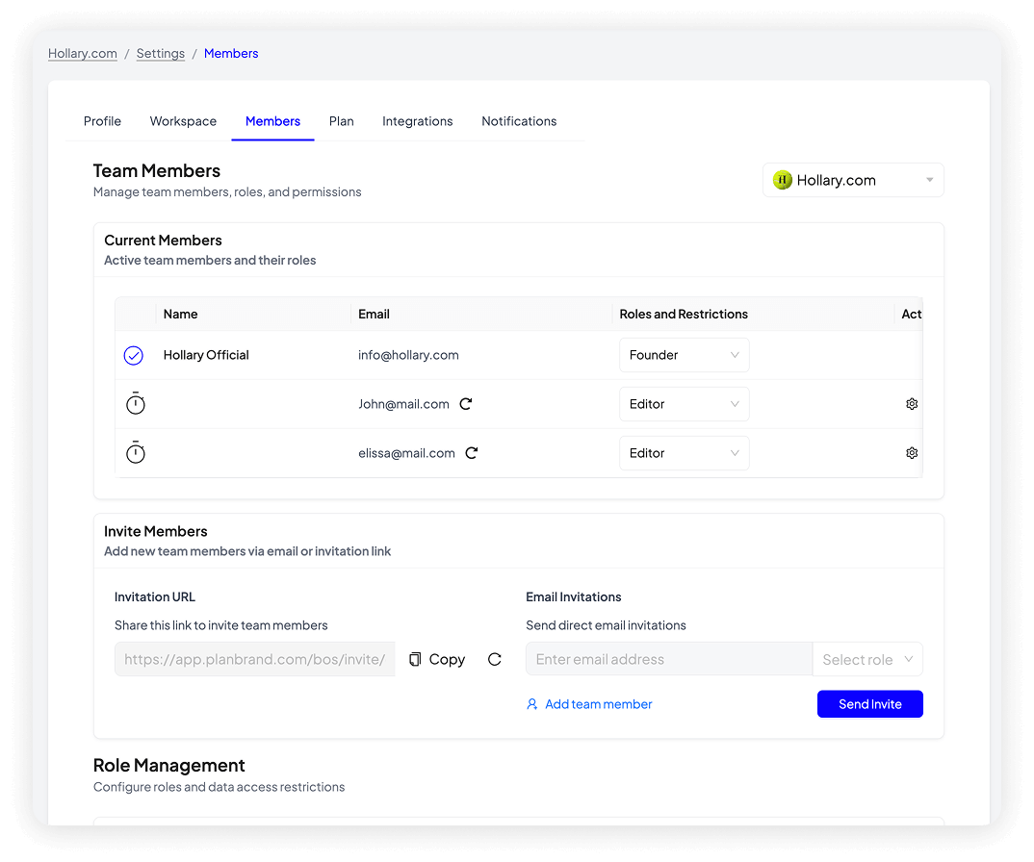1034x862 pixels.
Task: Click the resend icon beside elissa@mail.com
Action: (x=472, y=453)
